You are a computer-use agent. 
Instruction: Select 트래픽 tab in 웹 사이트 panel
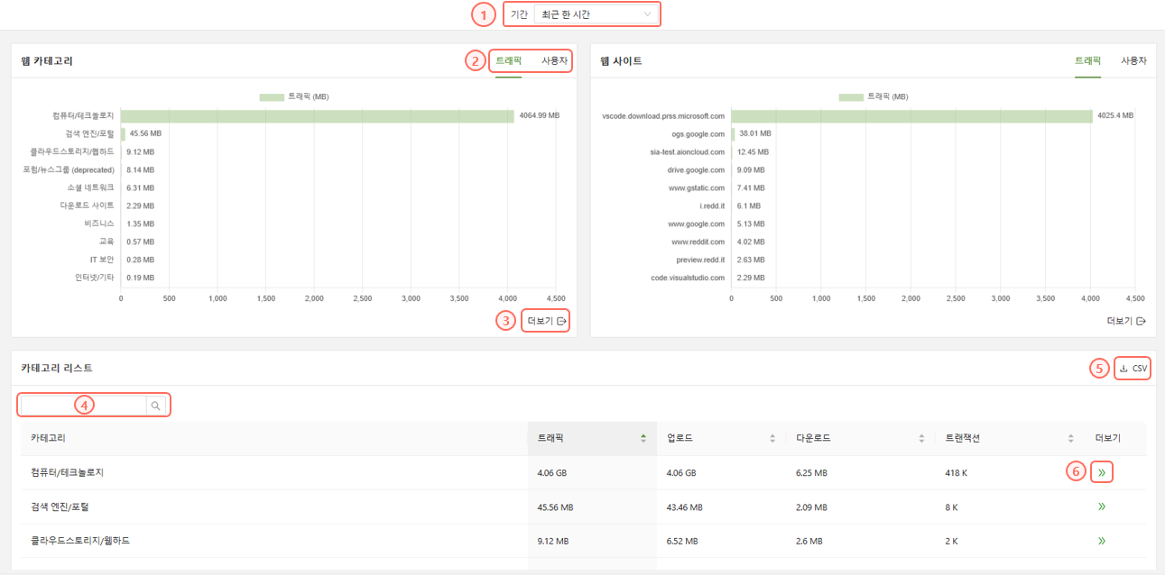[x=1087, y=61]
